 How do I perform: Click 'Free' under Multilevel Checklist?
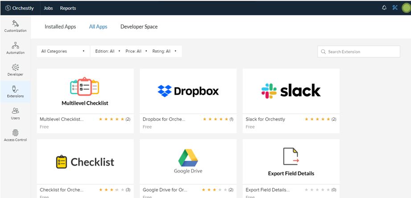[x=44, y=127]
